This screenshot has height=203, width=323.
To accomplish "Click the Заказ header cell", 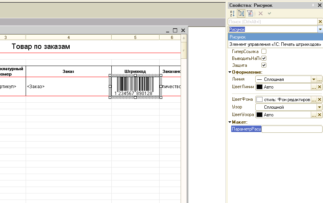I will point(69,71).
